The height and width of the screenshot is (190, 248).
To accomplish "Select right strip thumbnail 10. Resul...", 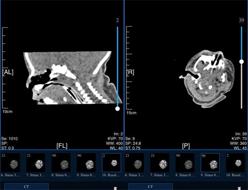I will (236, 163).
